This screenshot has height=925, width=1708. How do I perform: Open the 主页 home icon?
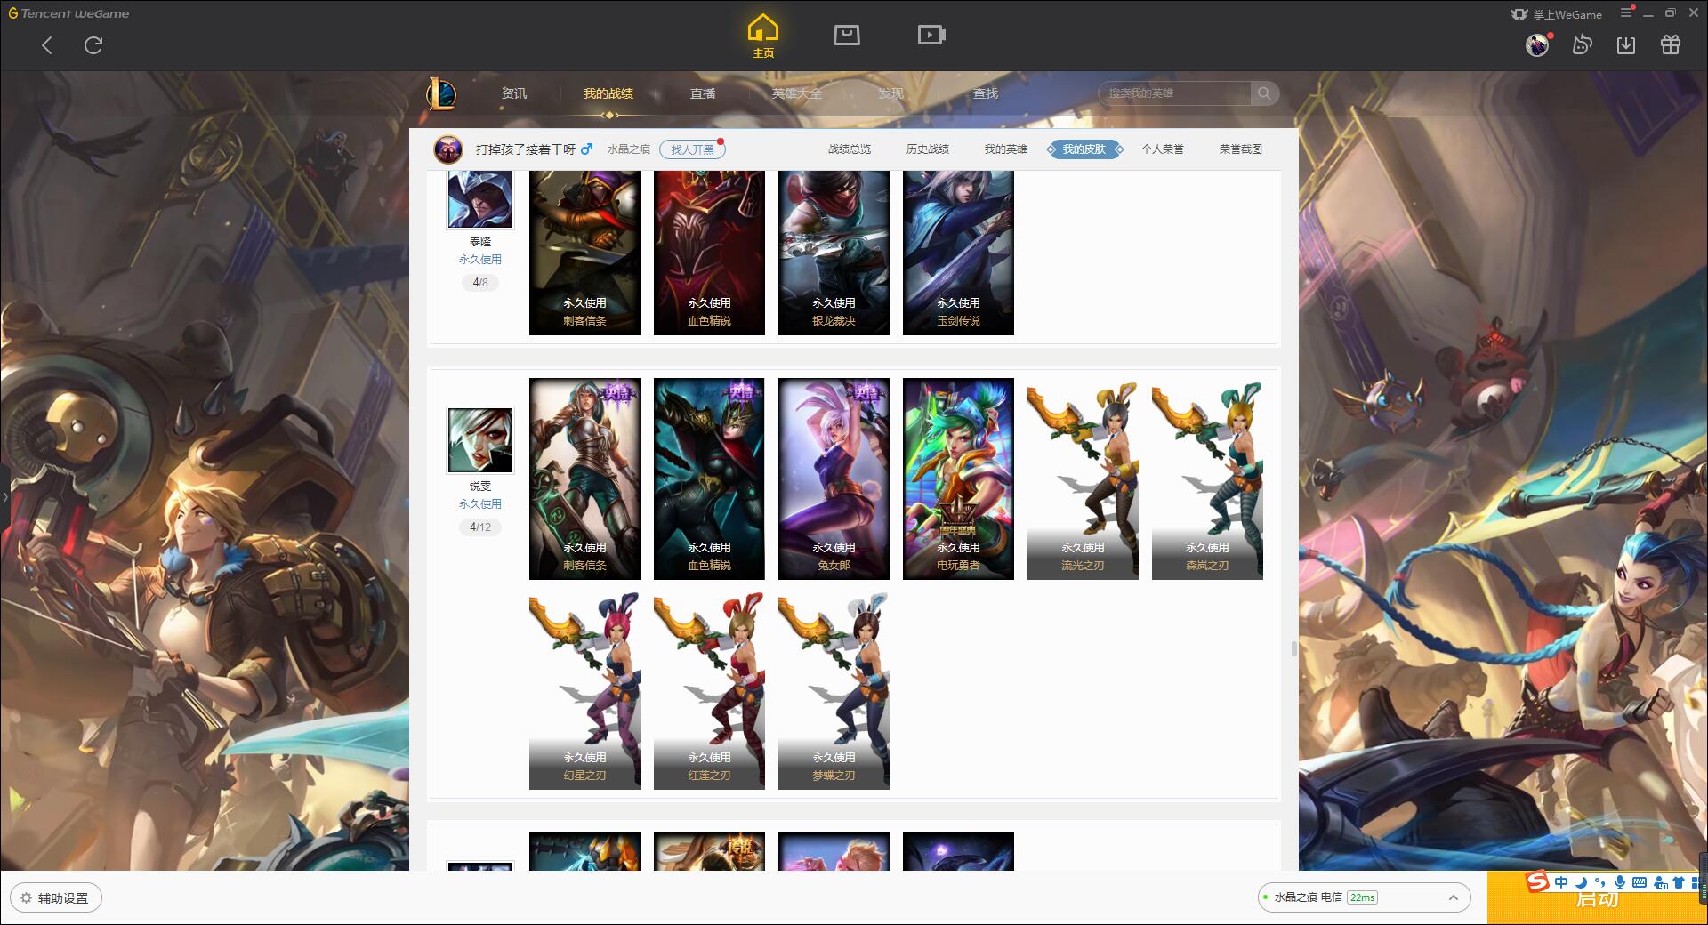click(763, 36)
